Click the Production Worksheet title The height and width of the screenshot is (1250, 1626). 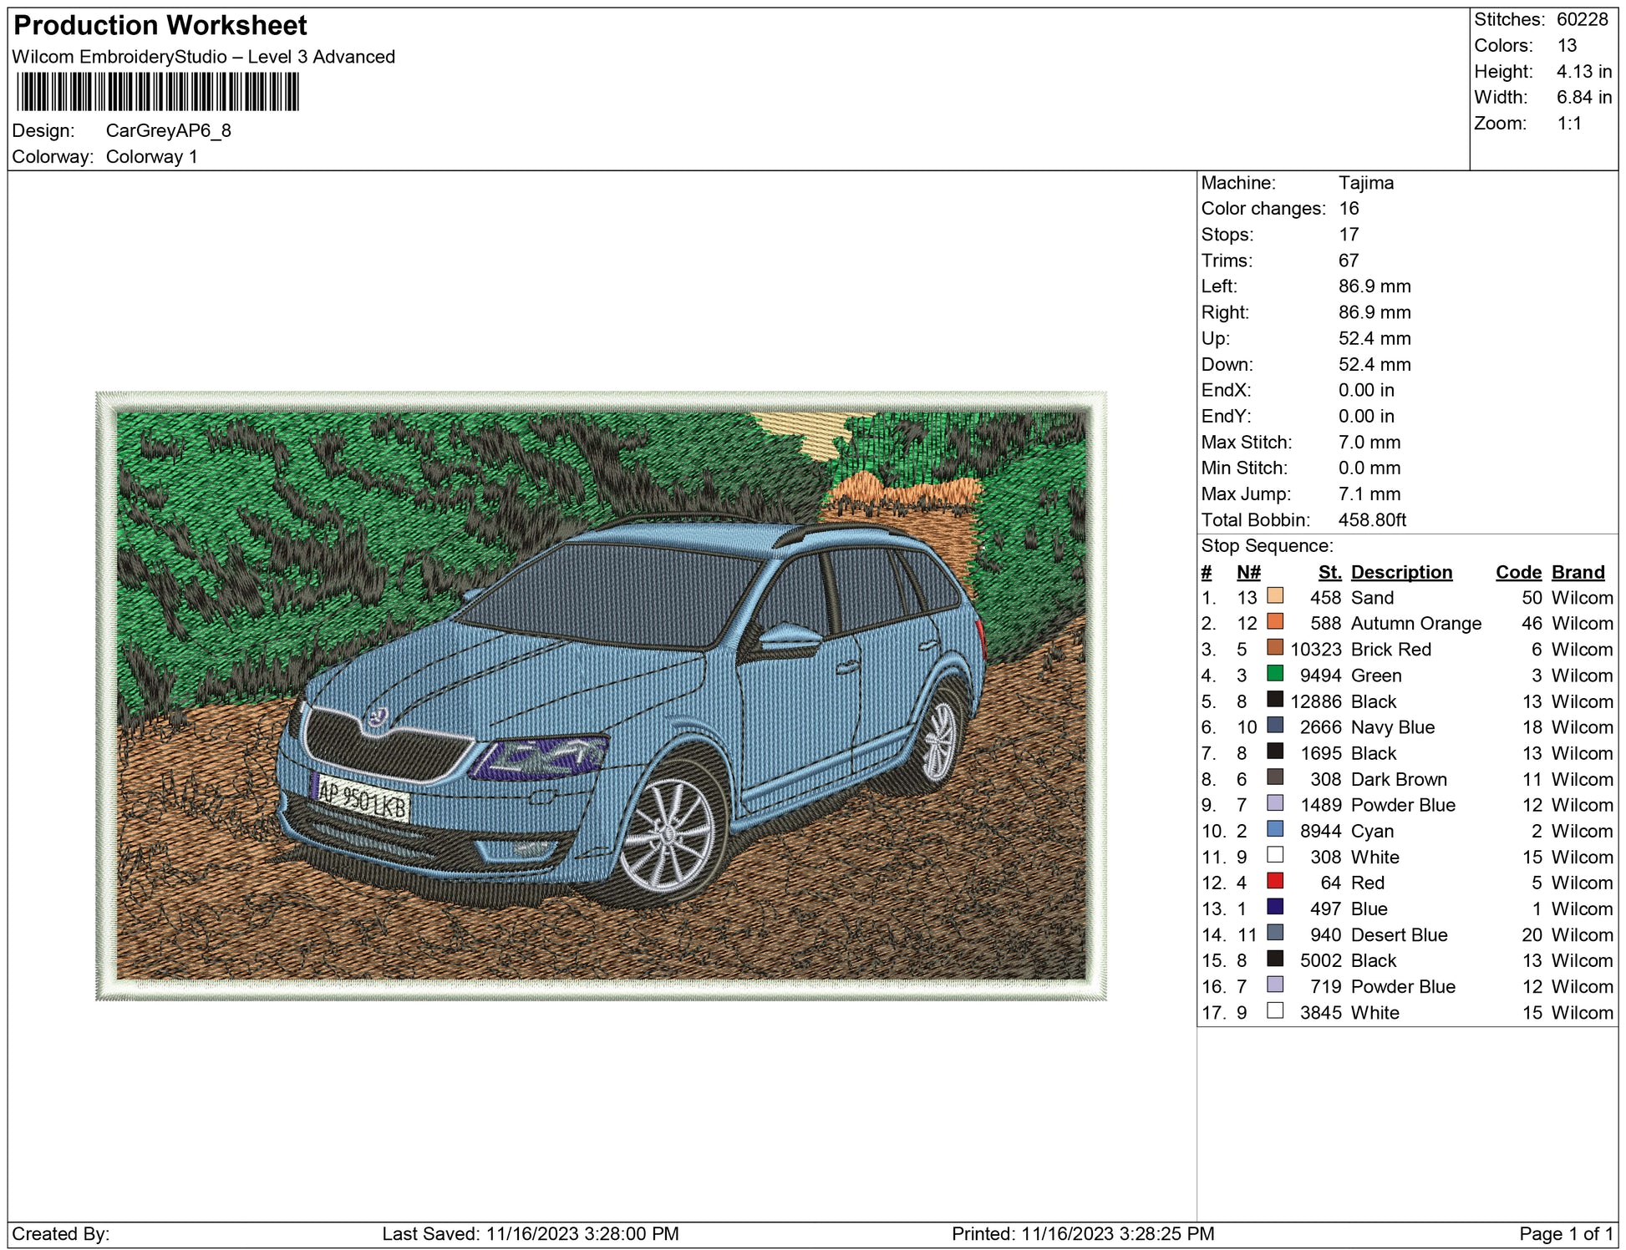pyautogui.click(x=160, y=25)
